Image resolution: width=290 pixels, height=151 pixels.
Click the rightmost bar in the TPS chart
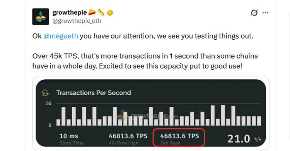(259, 121)
